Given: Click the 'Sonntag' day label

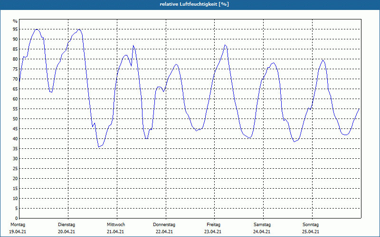Looking at the screenshot, I should tap(311, 225).
